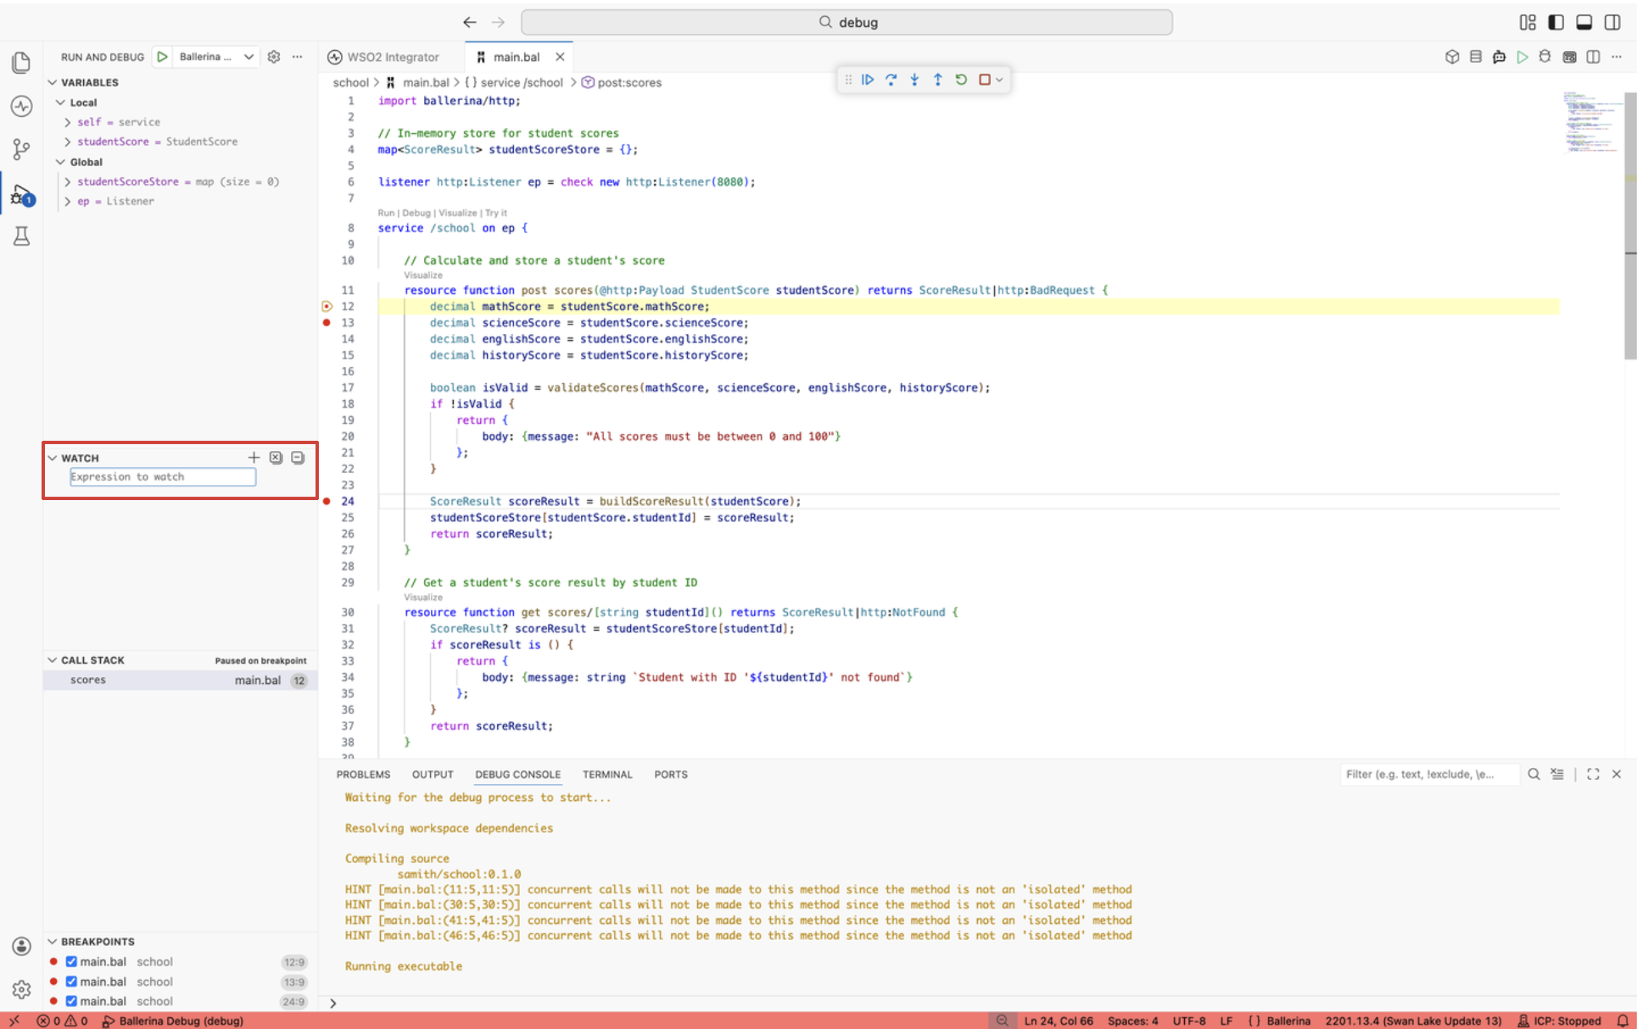Maximize the bottom panel size
The width and height of the screenshot is (1637, 1029).
tap(1593, 774)
